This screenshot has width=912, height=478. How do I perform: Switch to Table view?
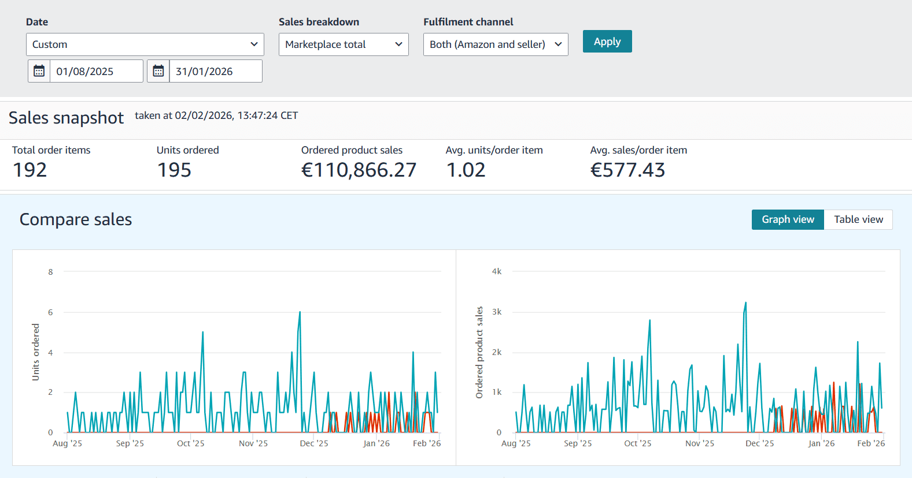click(858, 219)
